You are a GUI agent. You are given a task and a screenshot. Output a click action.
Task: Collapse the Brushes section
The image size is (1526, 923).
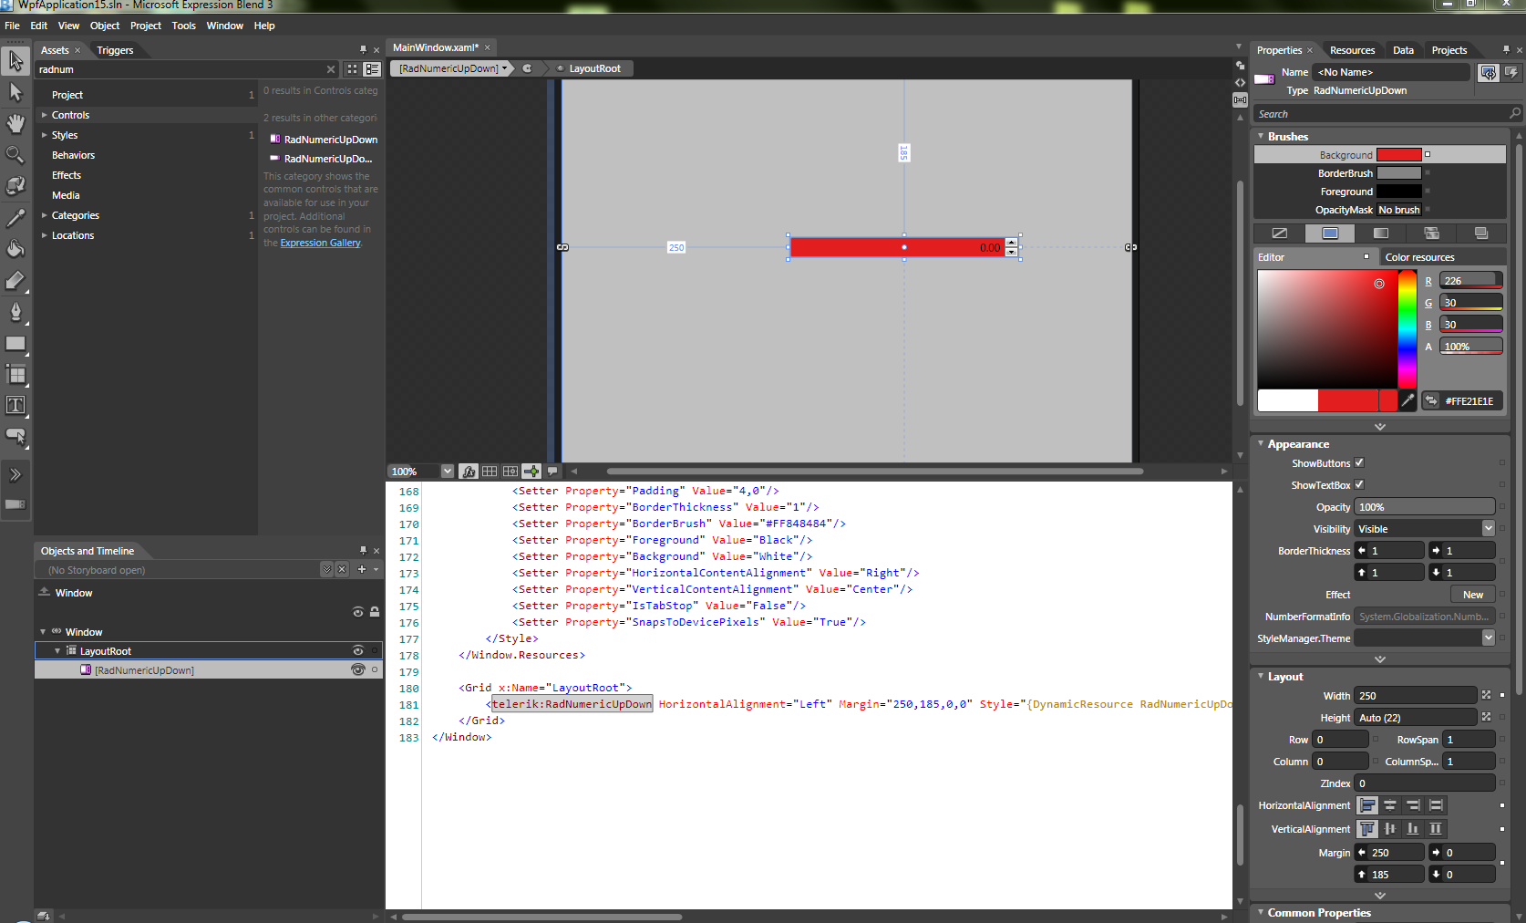pos(1262,136)
